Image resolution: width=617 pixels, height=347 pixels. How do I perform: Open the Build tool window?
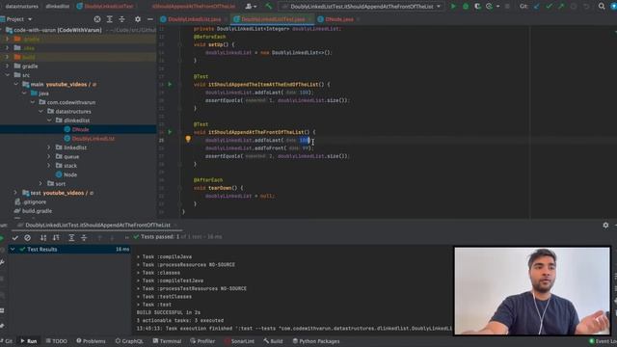[273, 341]
